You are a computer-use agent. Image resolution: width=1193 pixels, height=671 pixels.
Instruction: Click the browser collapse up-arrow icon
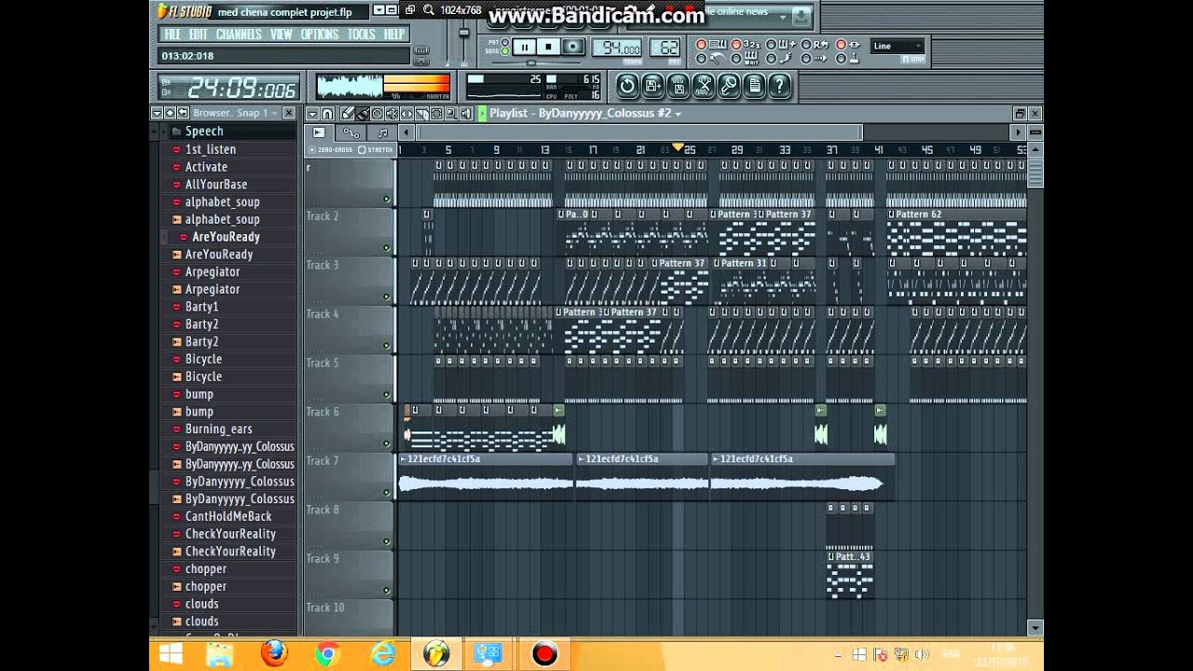pos(170,113)
